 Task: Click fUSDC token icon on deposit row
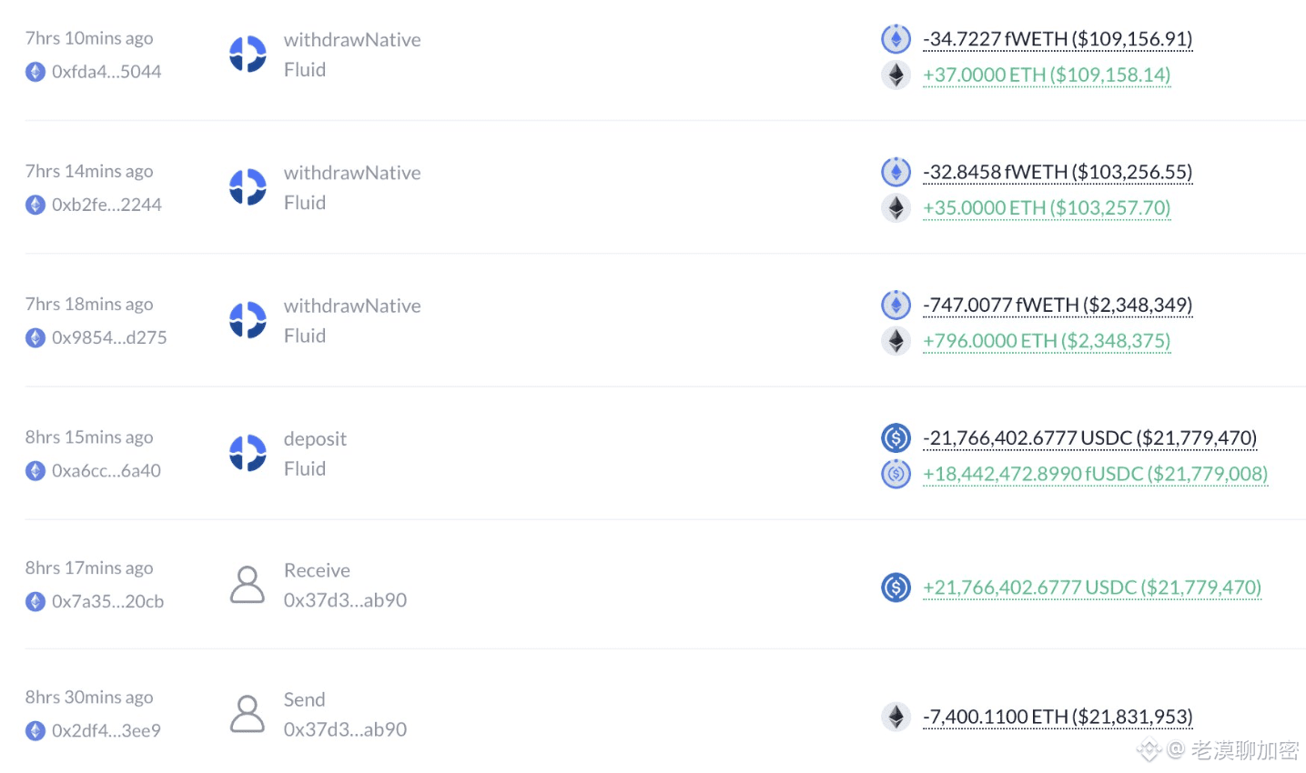pyautogui.click(x=896, y=474)
